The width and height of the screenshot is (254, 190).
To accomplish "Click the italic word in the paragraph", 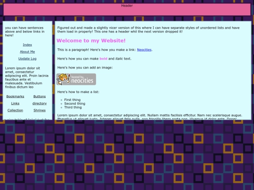I will point(119,59).
